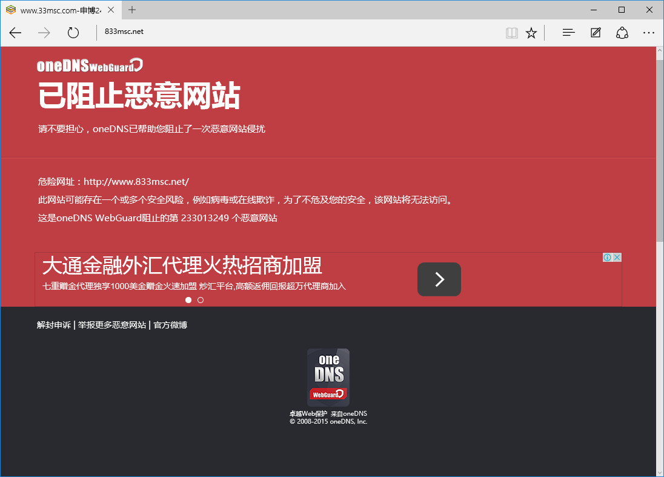Open the 解封申诉 link
Viewport: 664px width, 477px height.
[x=54, y=325]
